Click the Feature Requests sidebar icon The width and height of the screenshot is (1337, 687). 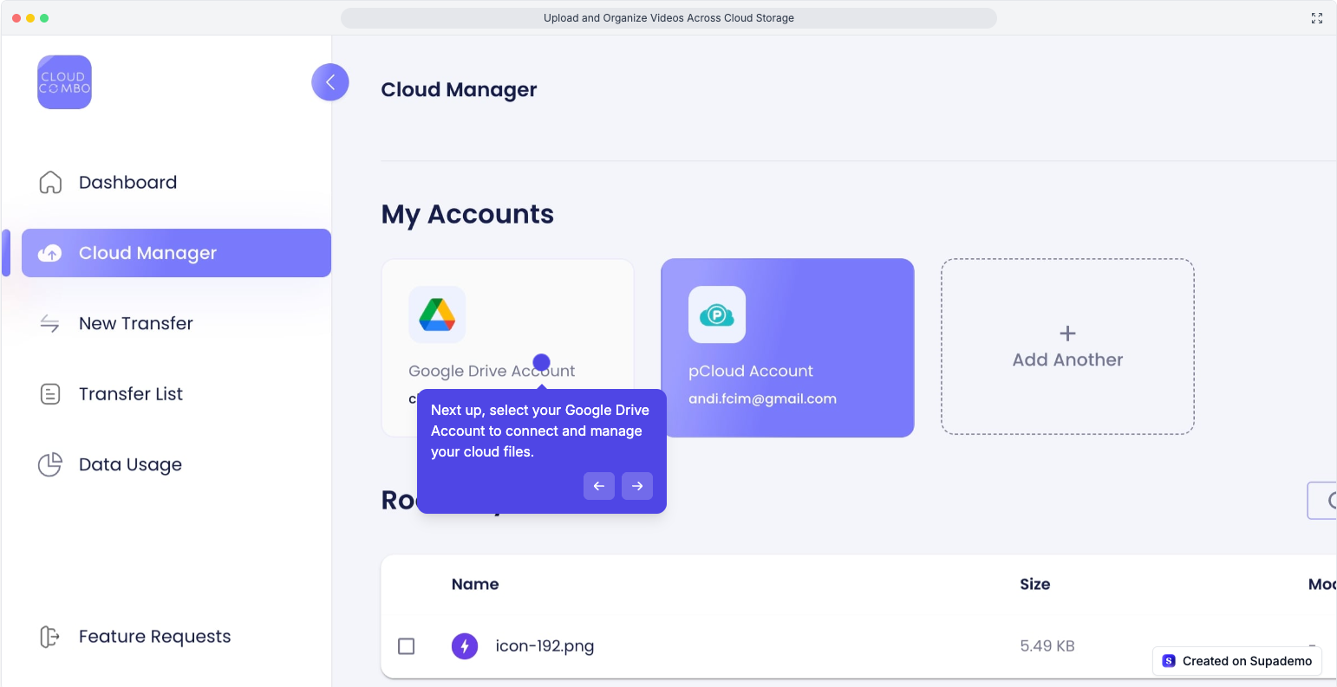pyautogui.click(x=51, y=636)
